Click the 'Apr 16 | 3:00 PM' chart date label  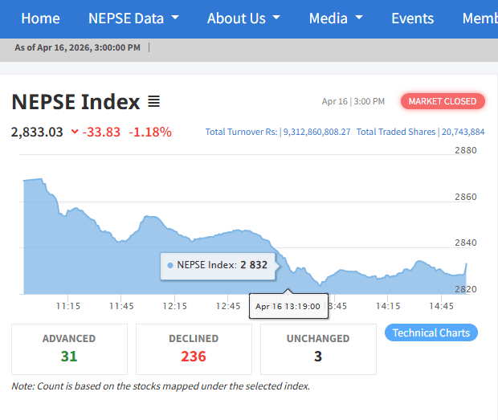(353, 102)
